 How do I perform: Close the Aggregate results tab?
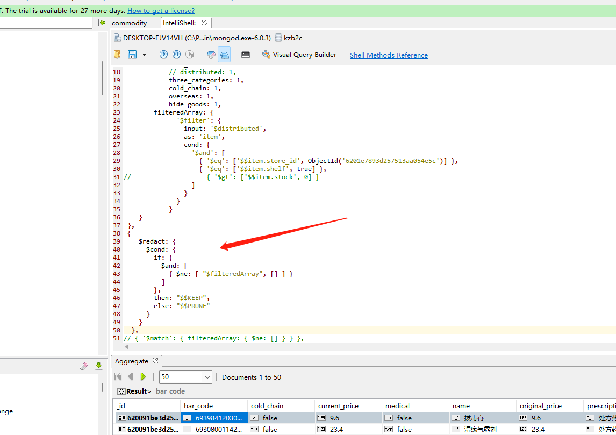pyautogui.click(x=155, y=361)
